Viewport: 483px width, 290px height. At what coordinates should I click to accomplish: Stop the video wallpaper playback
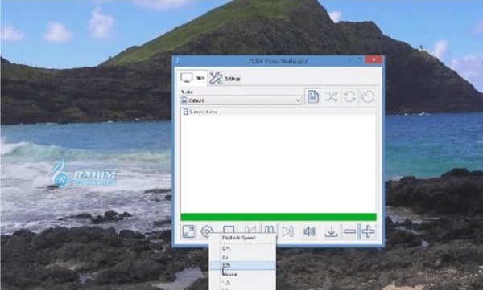pyautogui.click(x=229, y=229)
